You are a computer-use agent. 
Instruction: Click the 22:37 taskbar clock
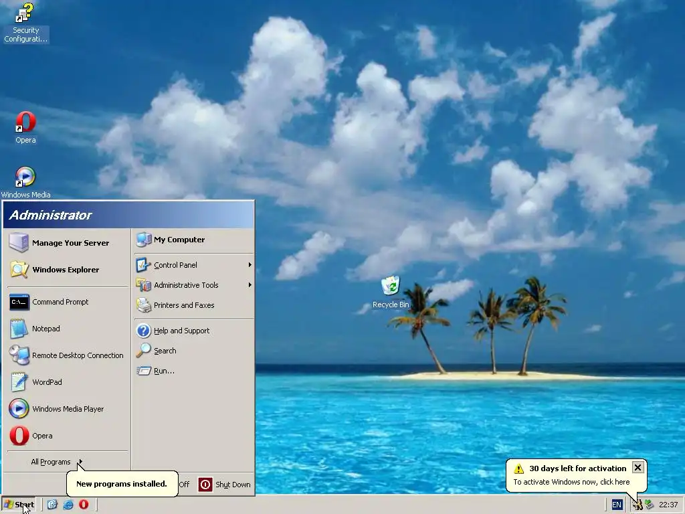(x=668, y=505)
